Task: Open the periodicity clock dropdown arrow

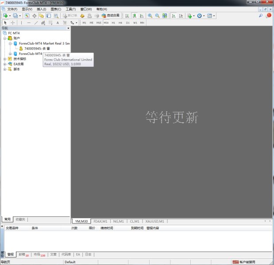Action: tap(204, 16)
